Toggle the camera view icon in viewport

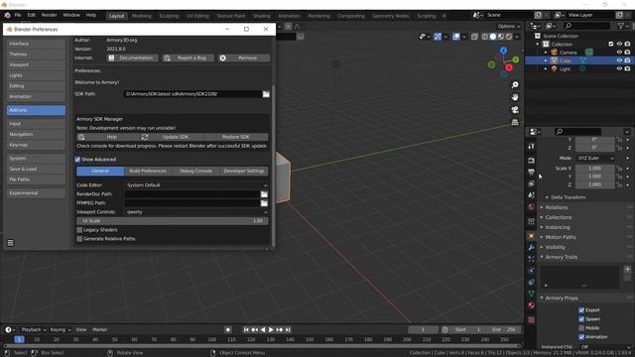coord(515,110)
